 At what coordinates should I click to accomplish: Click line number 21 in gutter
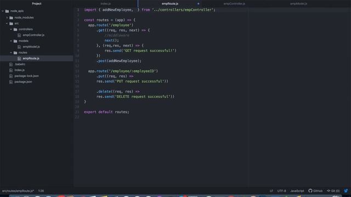pyautogui.click(x=77, y=112)
